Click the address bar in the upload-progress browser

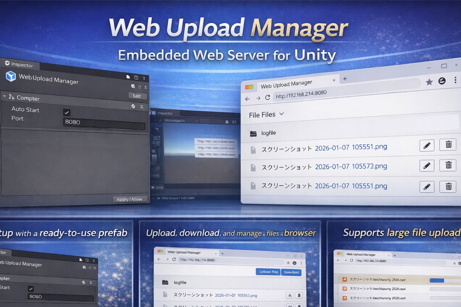click(401, 261)
